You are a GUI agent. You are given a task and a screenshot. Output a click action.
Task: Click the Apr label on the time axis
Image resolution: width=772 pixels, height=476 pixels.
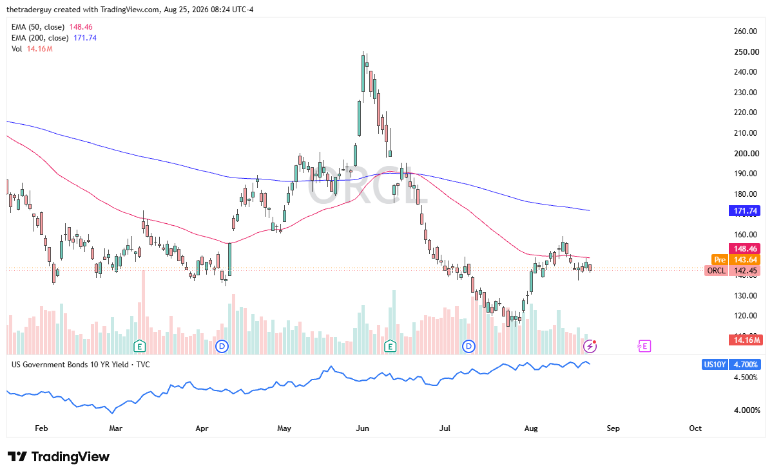(202, 428)
